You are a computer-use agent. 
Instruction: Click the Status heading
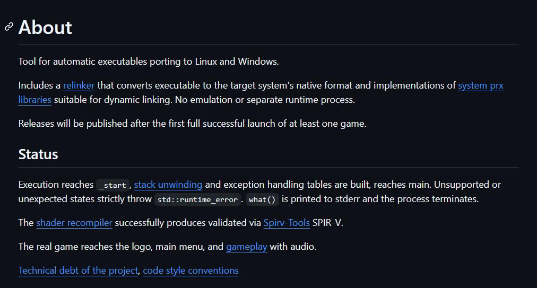38,154
